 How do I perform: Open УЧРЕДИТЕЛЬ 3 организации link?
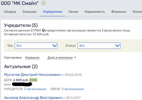tap(35, 89)
